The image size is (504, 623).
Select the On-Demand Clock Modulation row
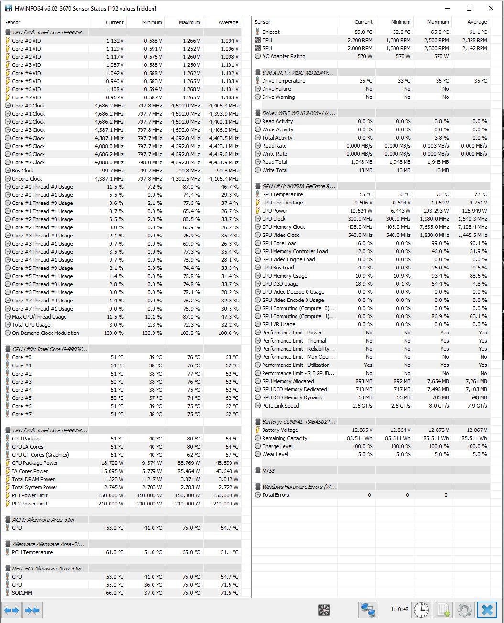pos(122,333)
